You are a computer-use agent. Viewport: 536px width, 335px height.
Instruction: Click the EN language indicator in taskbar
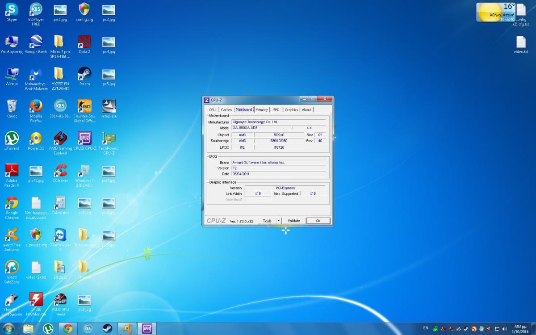(x=426, y=328)
